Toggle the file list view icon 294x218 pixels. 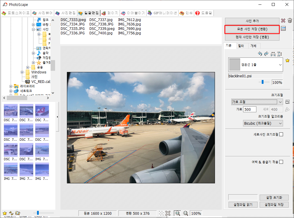(x=284, y=28)
